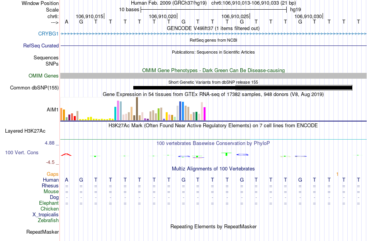Viewport: 367px width, 241px height.
Task: Click the Rhesus alignment row label
Action: (50, 185)
